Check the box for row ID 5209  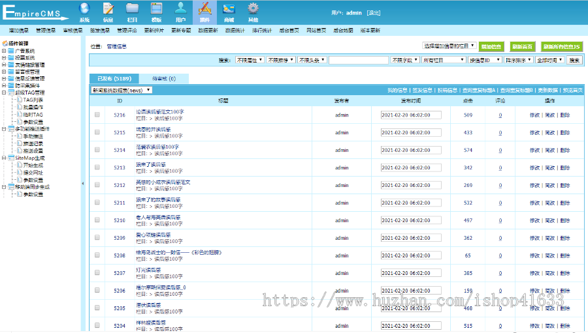97,238
